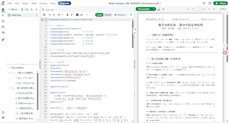
Task: Open the project history icon
Action: 204,3
